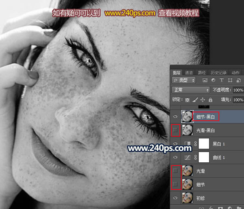Hide the 细节-黑白 layer

pyautogui.click(x=175, y=116)
